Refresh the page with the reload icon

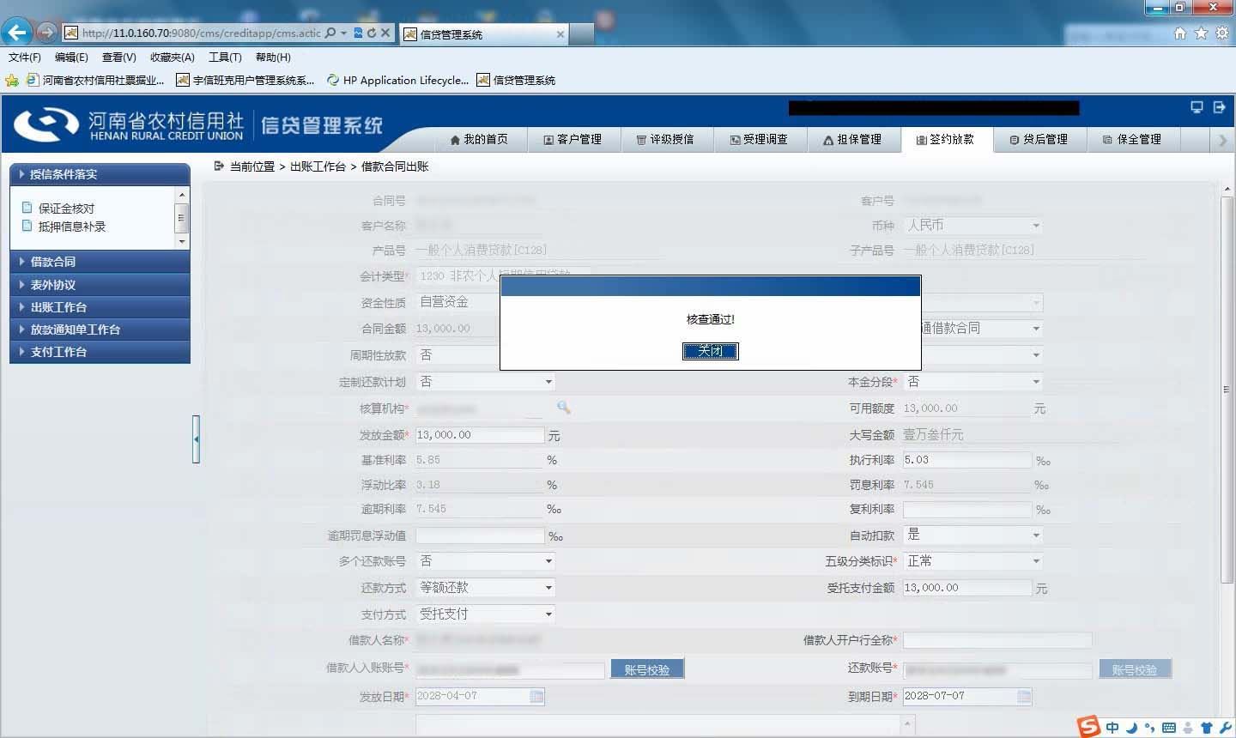click(x=372, y=33)
